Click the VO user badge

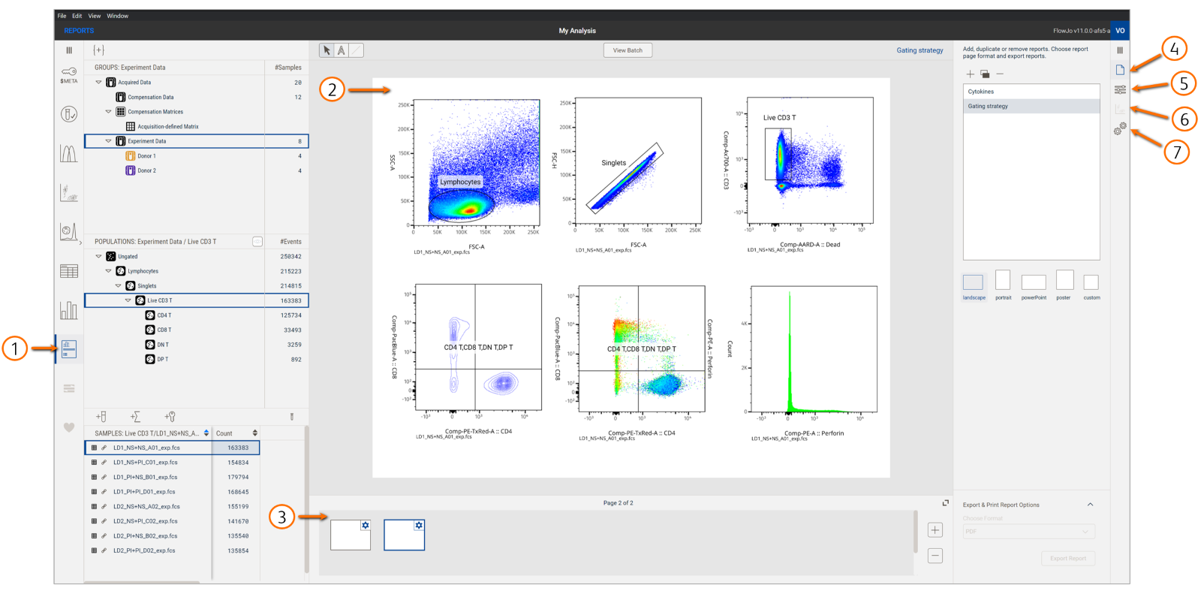(1120, 31)
